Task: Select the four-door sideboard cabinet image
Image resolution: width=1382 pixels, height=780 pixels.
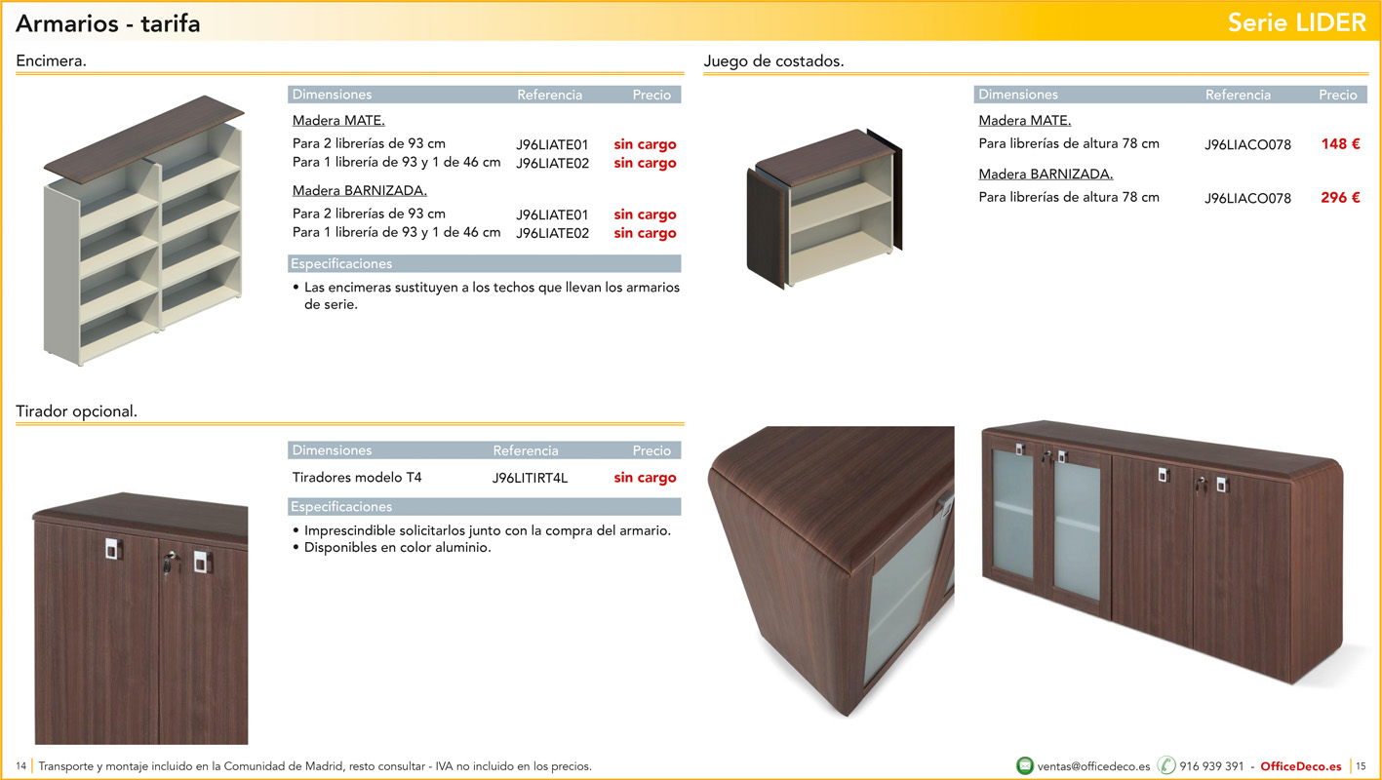Action: (x=1161, y=552)
